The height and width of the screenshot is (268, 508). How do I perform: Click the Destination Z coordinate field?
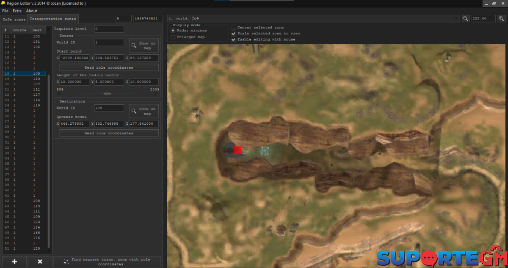pos(144,124)
